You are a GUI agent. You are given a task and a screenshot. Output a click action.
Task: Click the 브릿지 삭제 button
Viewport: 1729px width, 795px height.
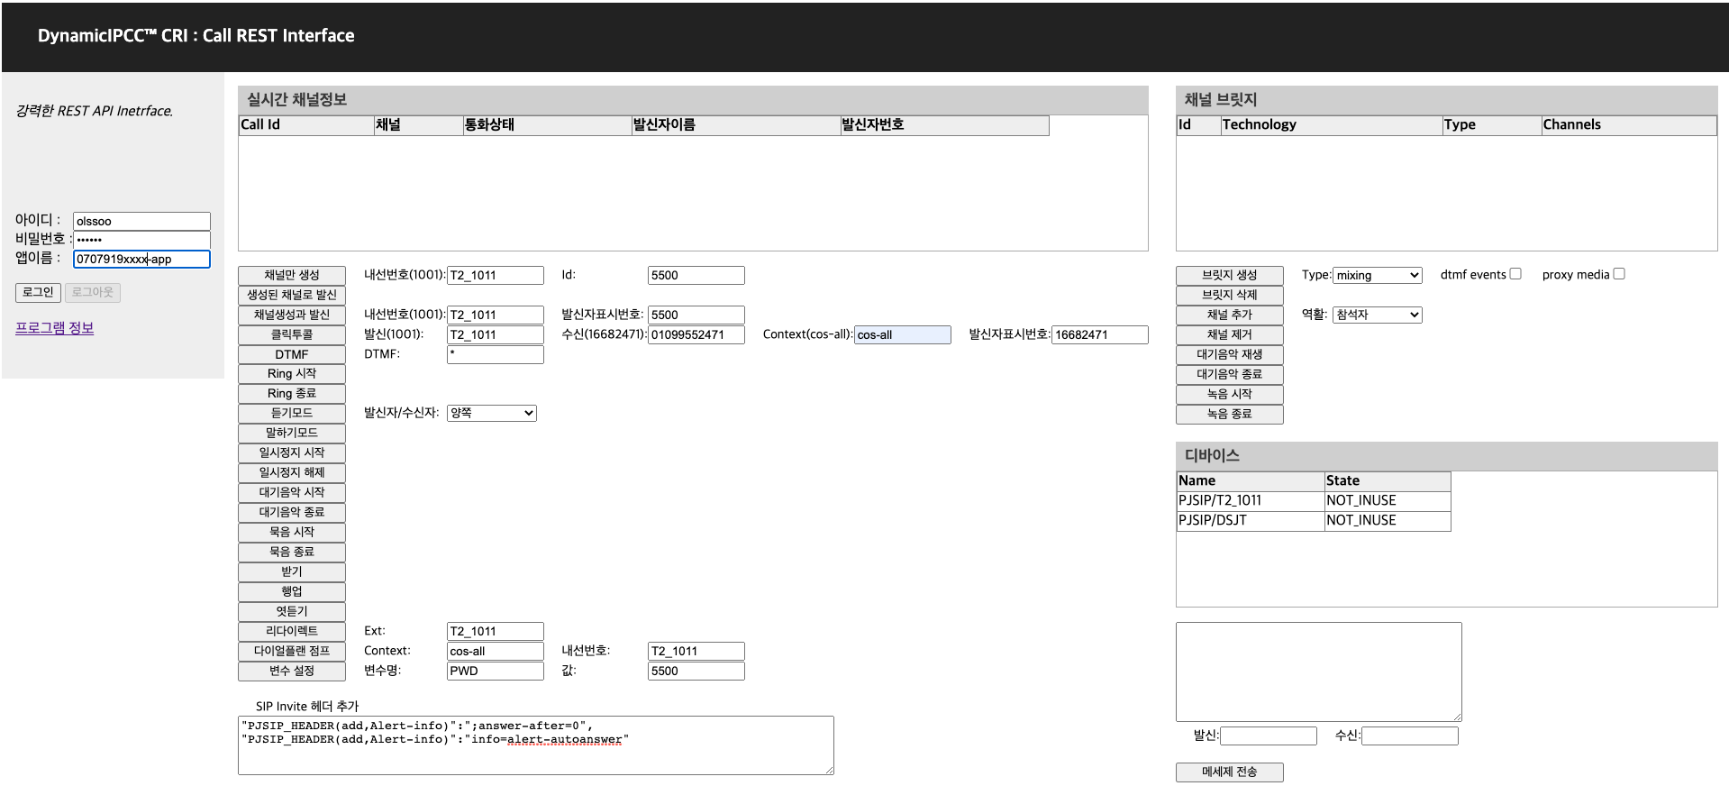(1230, 295)
